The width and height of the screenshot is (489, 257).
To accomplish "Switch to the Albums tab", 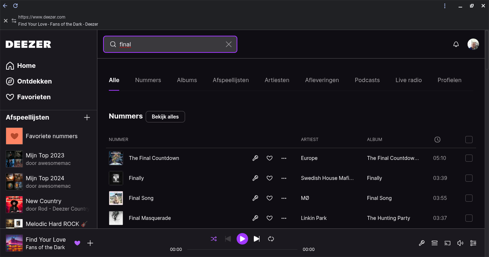I will [x=187, y=80].
